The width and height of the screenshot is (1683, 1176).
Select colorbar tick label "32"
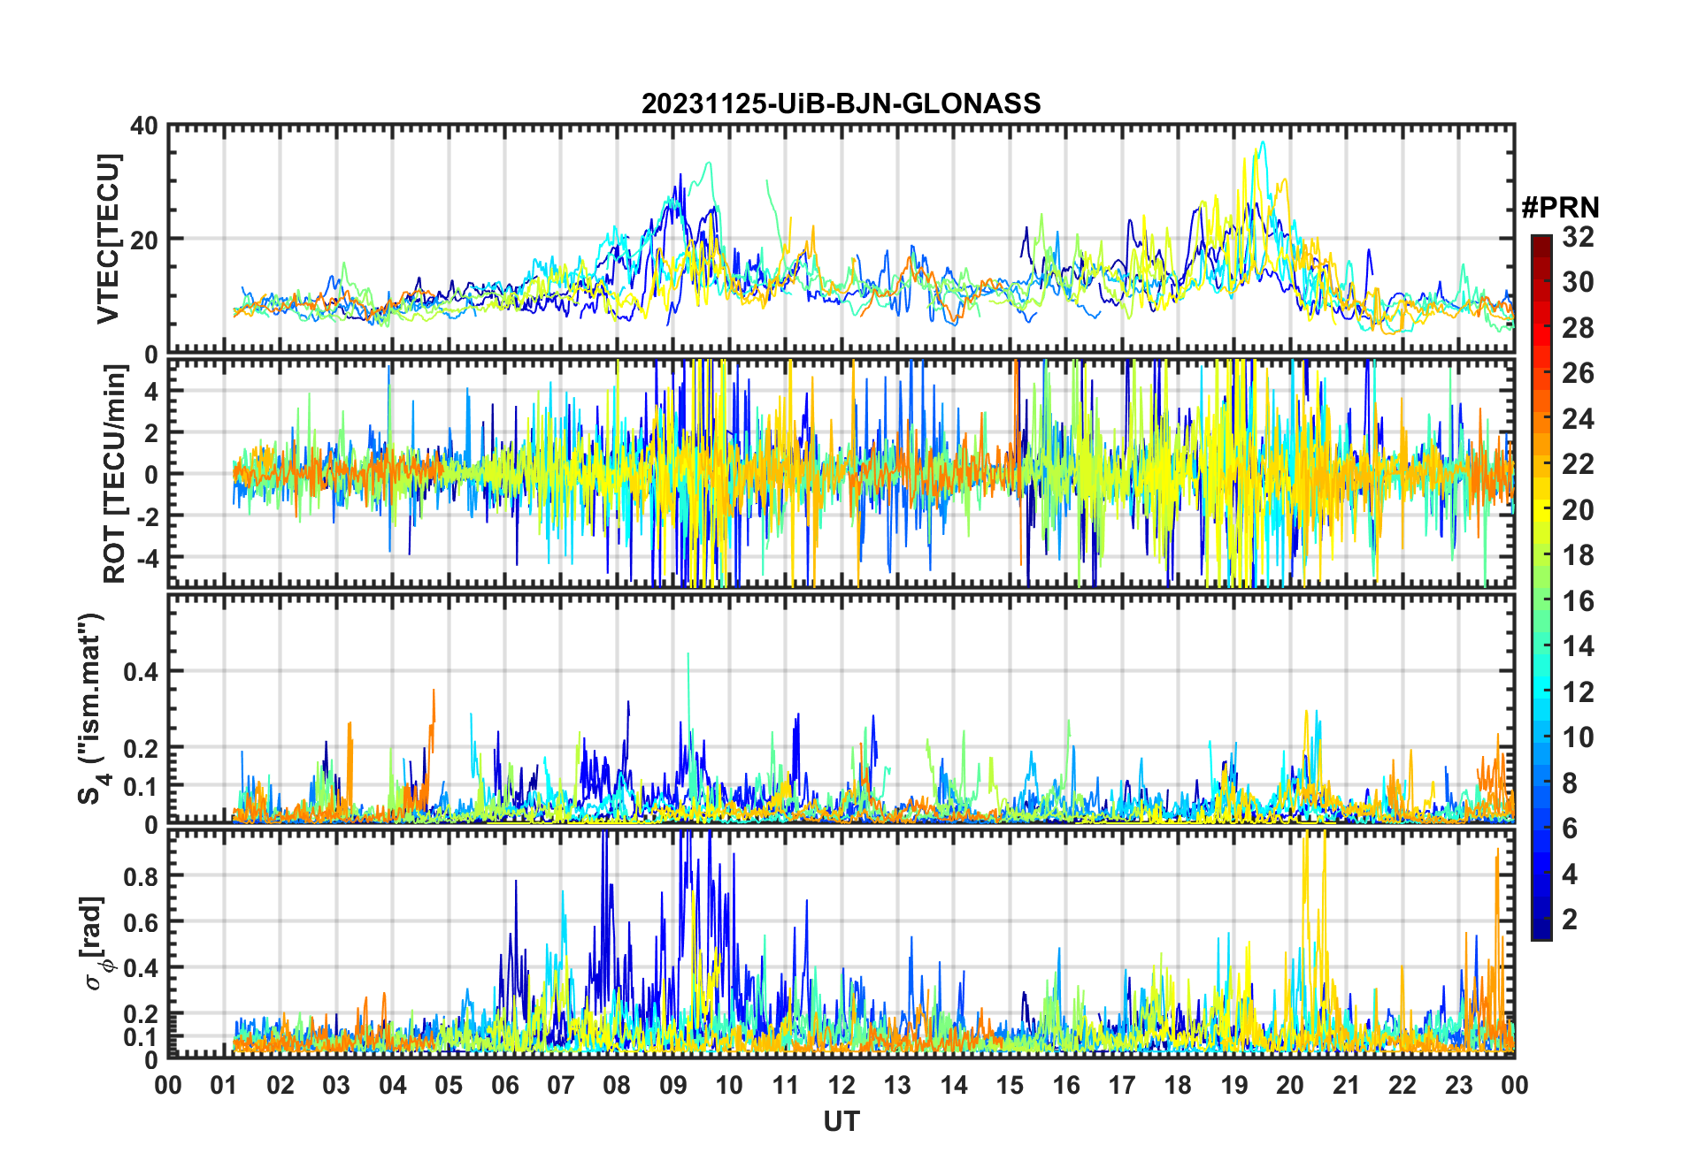tap(1578, 237)
